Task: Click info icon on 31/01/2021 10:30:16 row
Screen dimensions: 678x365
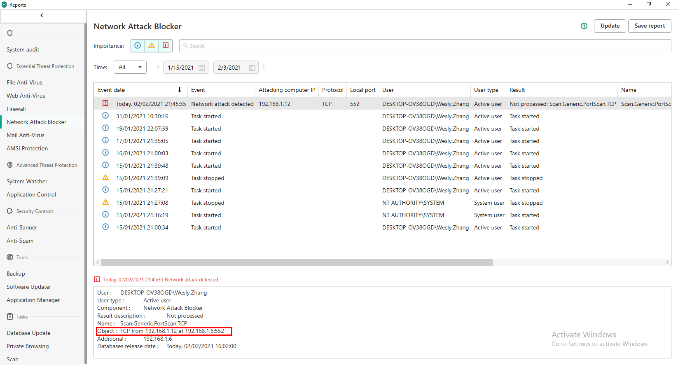Action: tap(105, 116)
